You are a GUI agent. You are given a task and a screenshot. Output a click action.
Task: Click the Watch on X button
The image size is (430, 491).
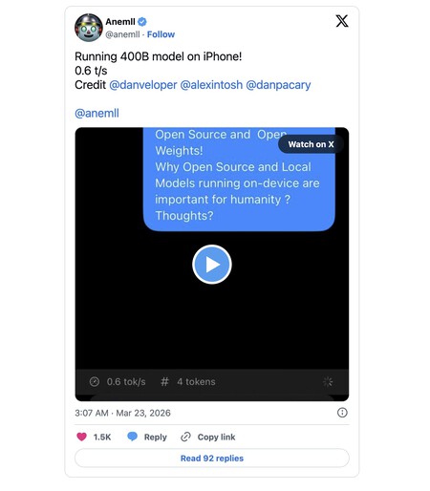click(x=311, y=144)
